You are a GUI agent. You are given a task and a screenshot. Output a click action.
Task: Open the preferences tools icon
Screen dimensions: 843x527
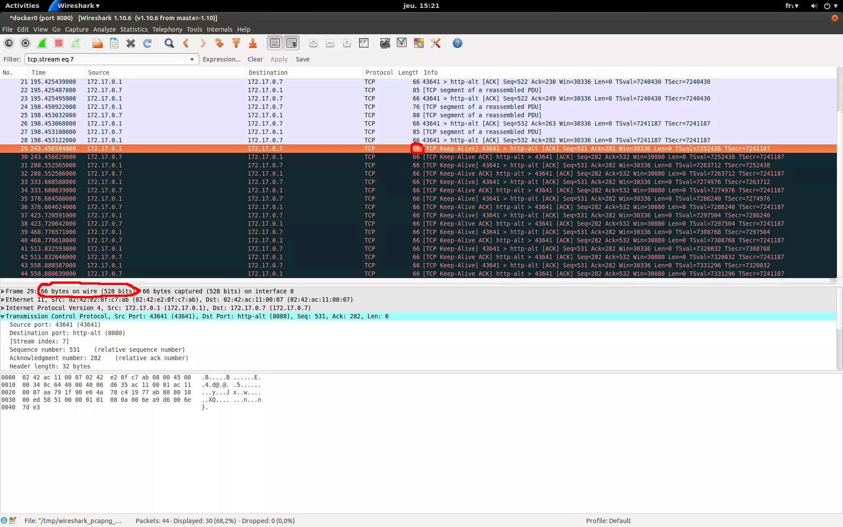click(x=435, y=43)
